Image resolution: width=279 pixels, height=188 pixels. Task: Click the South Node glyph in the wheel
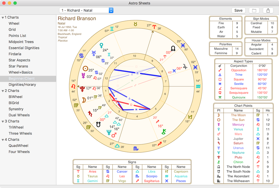(x=98, y=124)
